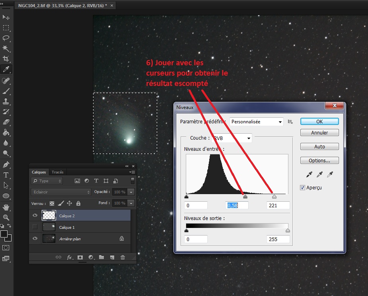Select the Ellipse shape tool
Image resolution: width=368 pixels, height=296 pixels.
6,196
